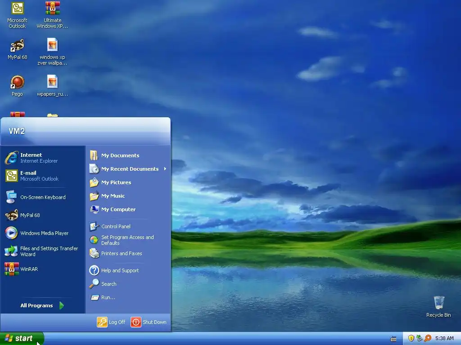Open My Pictures from the Start menu
Image resolution: width=461 pixels, height=345 pixels.
[128, 182]
